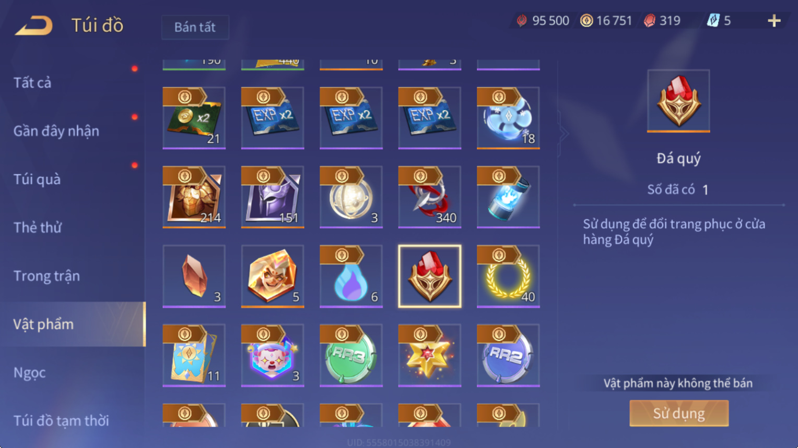Pick the purple helmet item with 151

(273, 197)
